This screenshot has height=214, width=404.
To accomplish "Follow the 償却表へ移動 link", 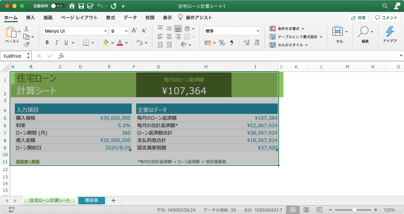I will pyautogui.click(x=28, y=162).
